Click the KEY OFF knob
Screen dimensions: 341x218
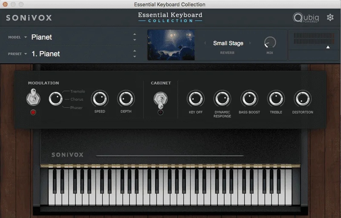[196, 99]
